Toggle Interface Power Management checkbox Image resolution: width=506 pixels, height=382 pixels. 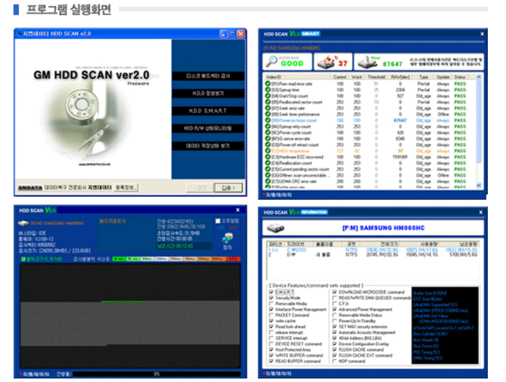271,309
